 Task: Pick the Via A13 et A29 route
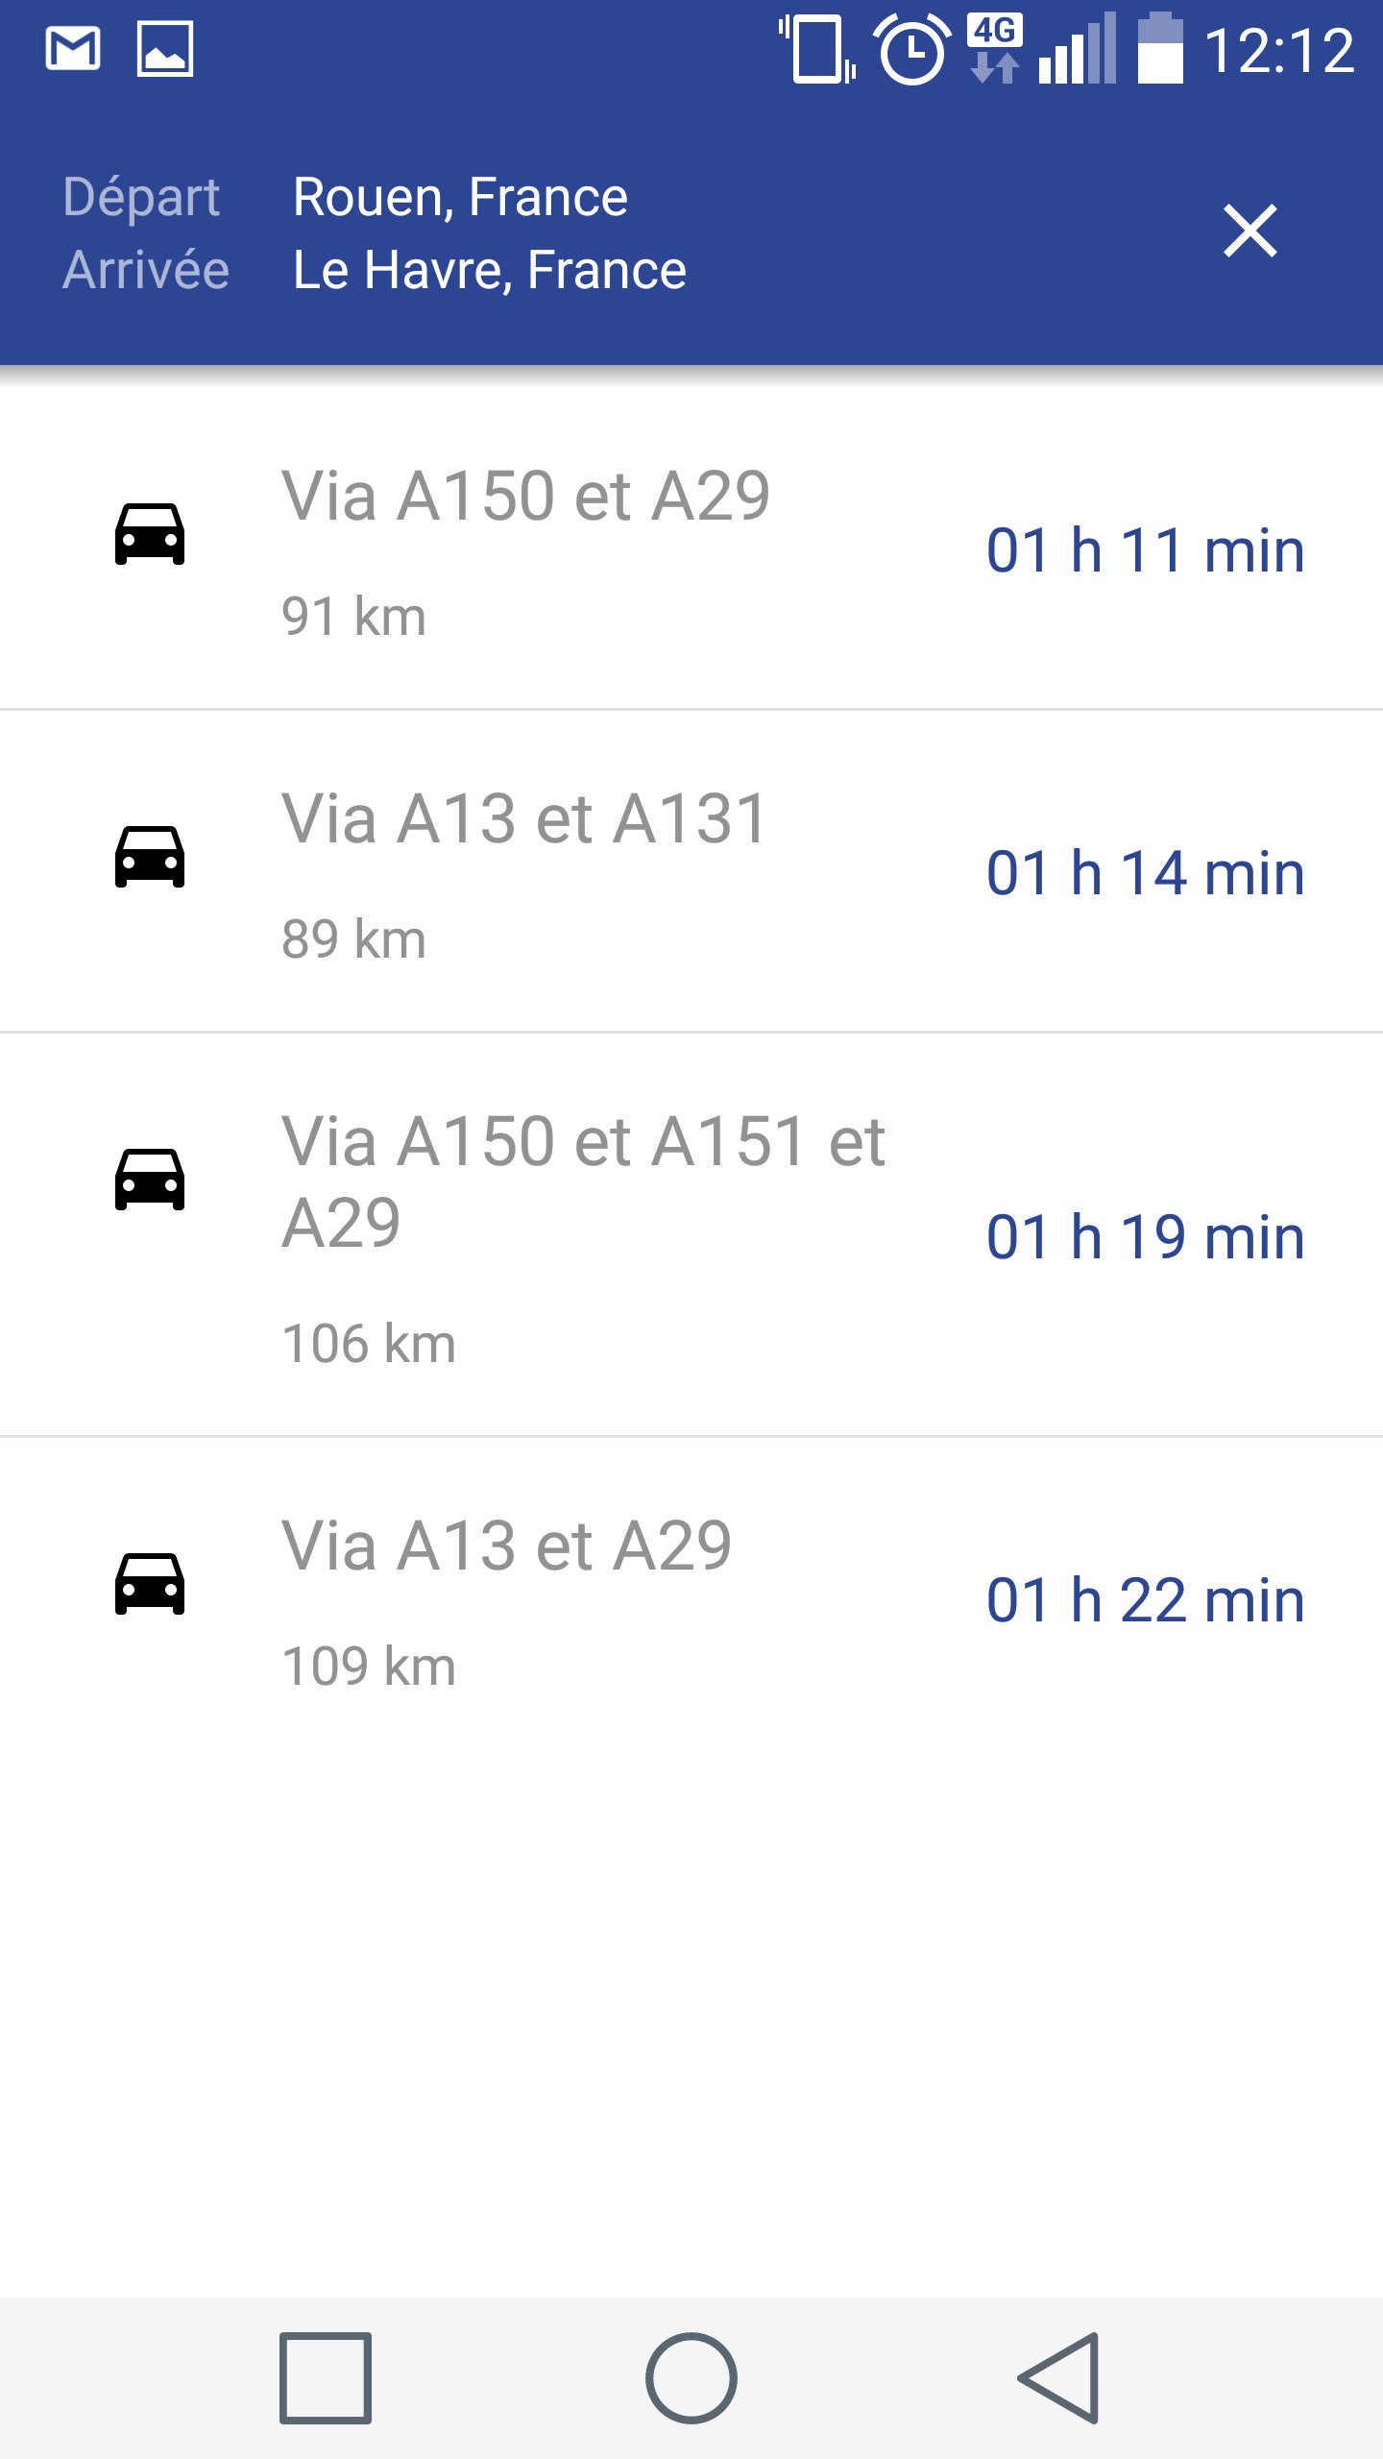point(506,1546)
